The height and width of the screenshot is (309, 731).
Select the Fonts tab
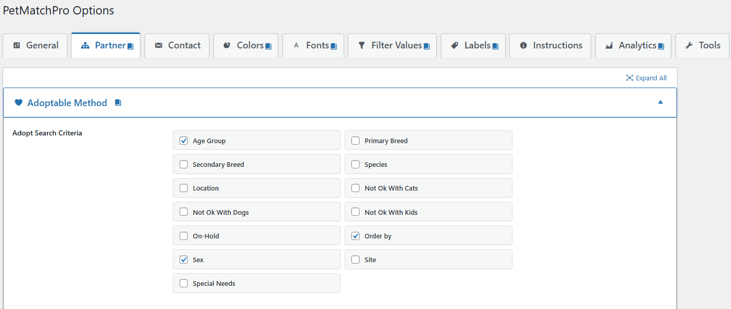313,46
